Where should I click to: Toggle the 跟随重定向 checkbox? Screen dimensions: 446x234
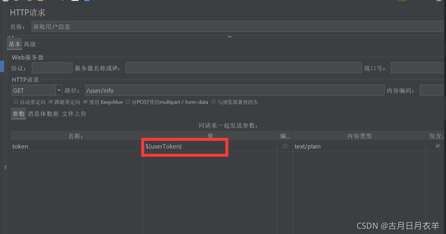pos(51,102)
